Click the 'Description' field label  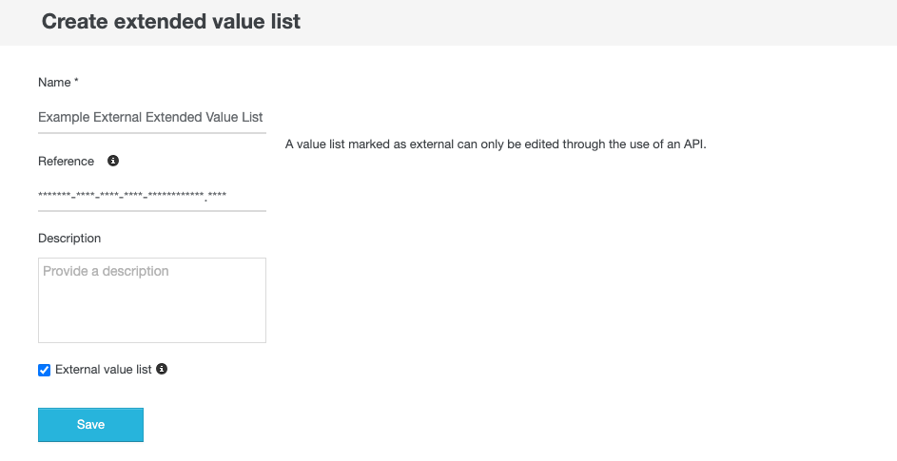point(69,238)
